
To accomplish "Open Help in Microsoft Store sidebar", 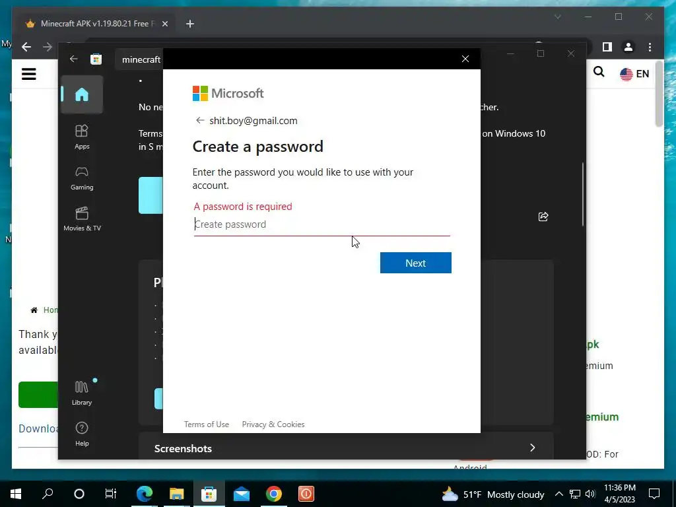I will click(82, 434).
